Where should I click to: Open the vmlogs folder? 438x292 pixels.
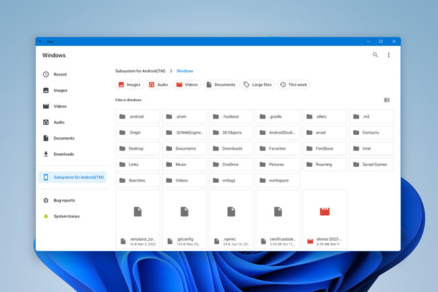pos(231,180)
